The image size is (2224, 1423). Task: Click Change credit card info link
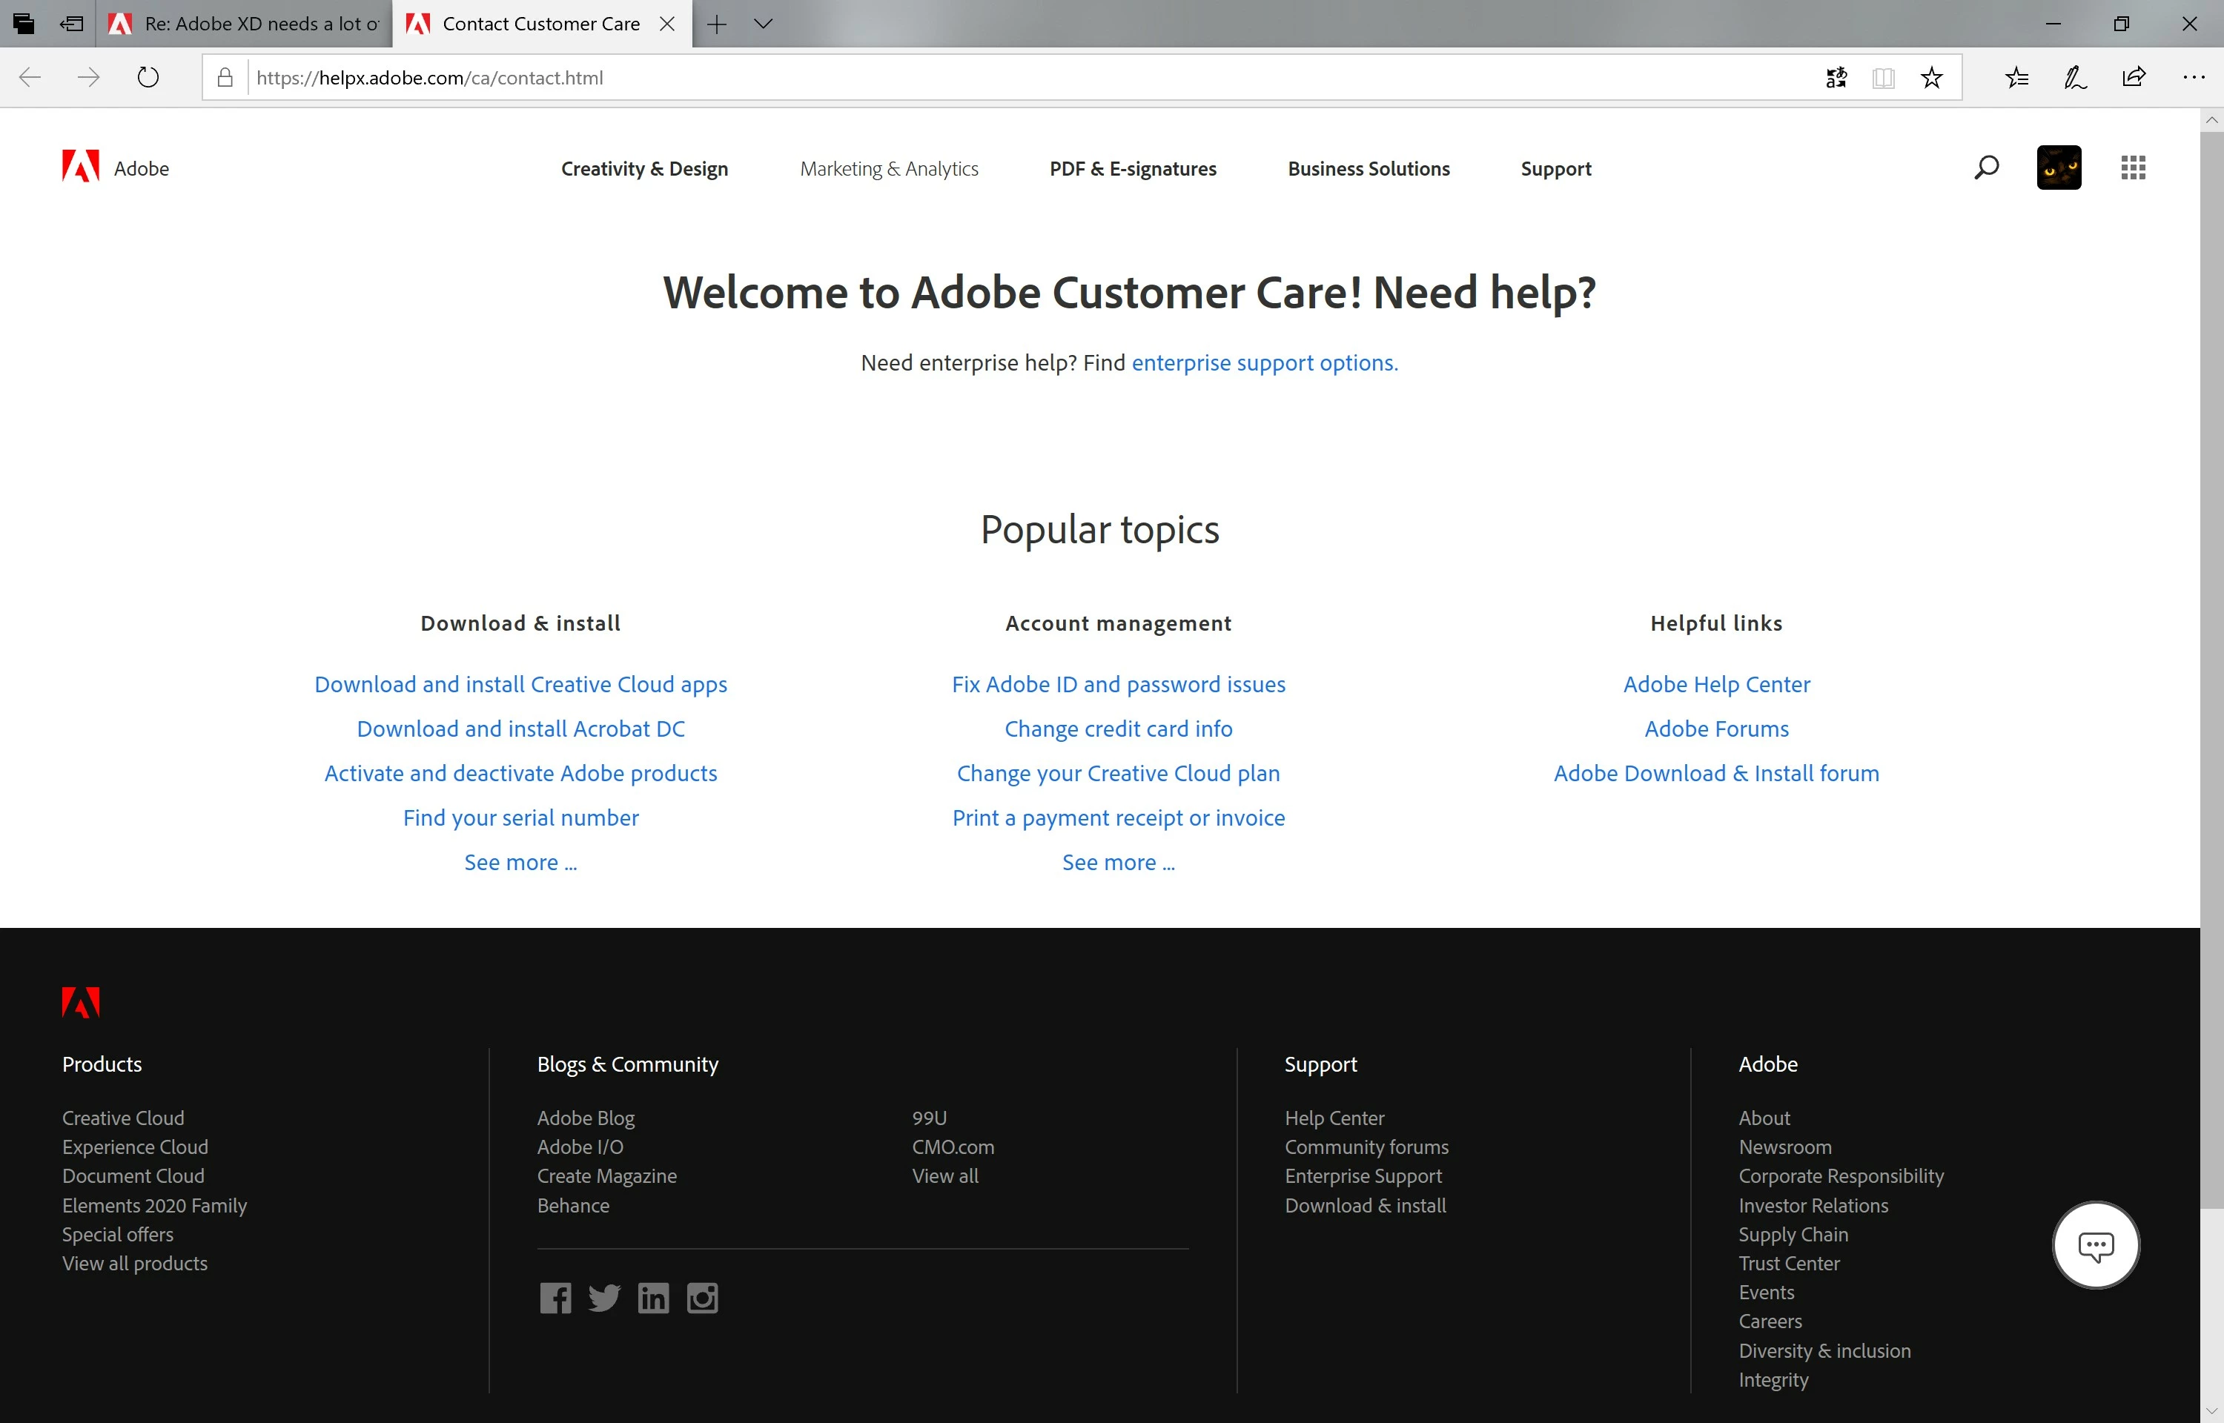pos(1118,729)
